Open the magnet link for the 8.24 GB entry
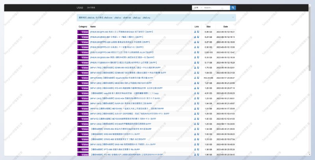 pyautogui.click(x=198, y=37)
